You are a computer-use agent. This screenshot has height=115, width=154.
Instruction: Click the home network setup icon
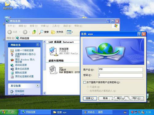coord(12,55)
